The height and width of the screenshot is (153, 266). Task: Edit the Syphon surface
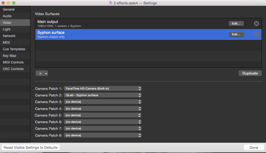236,34
